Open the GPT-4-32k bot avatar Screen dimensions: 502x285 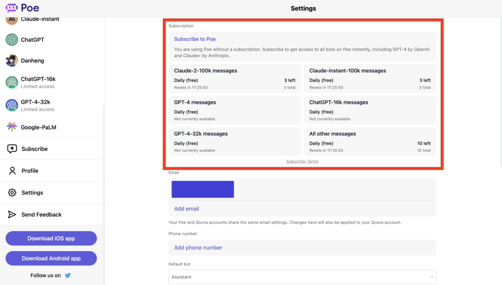click(12, 105)
